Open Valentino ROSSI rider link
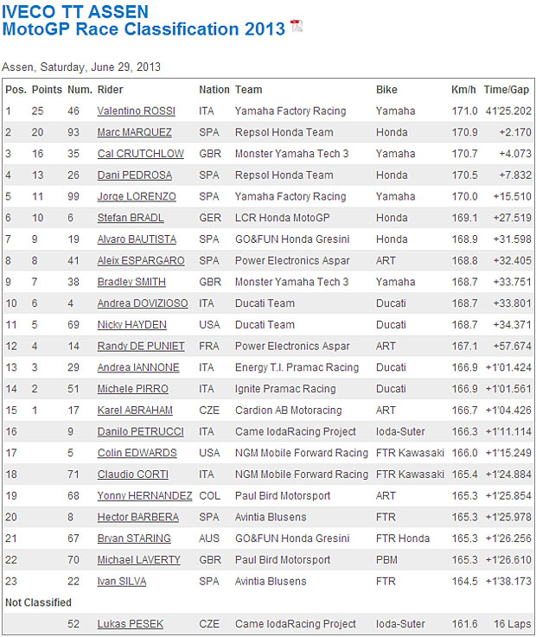Viewport: 536px width, 637px height. [x=135, y=111]
